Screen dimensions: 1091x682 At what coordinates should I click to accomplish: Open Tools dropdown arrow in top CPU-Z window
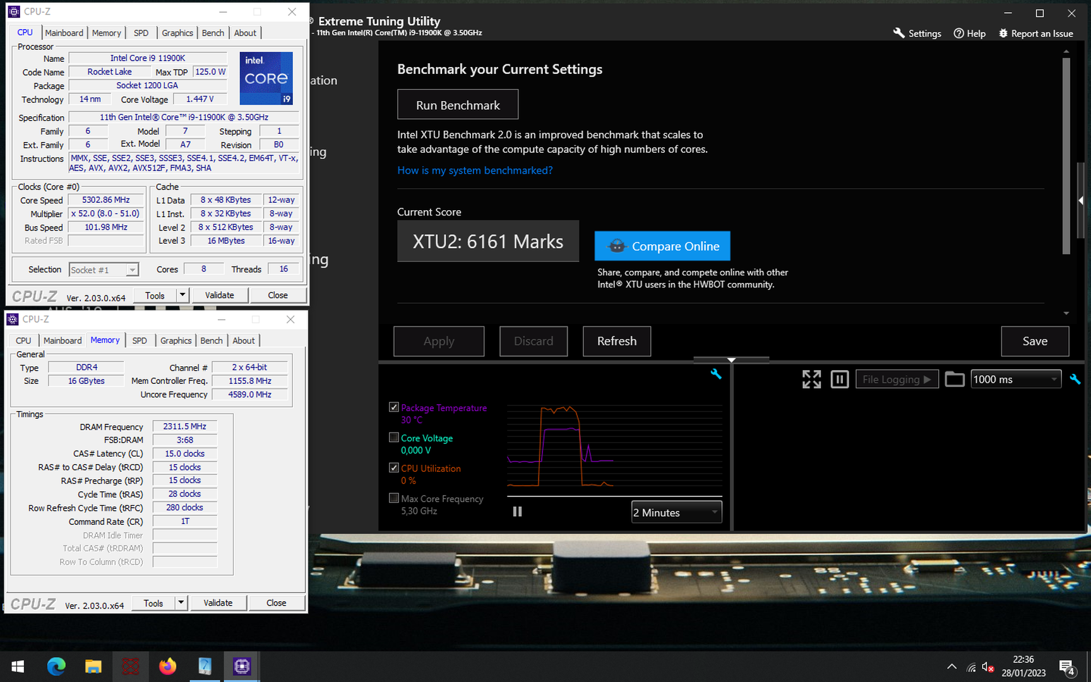point(182,295)
